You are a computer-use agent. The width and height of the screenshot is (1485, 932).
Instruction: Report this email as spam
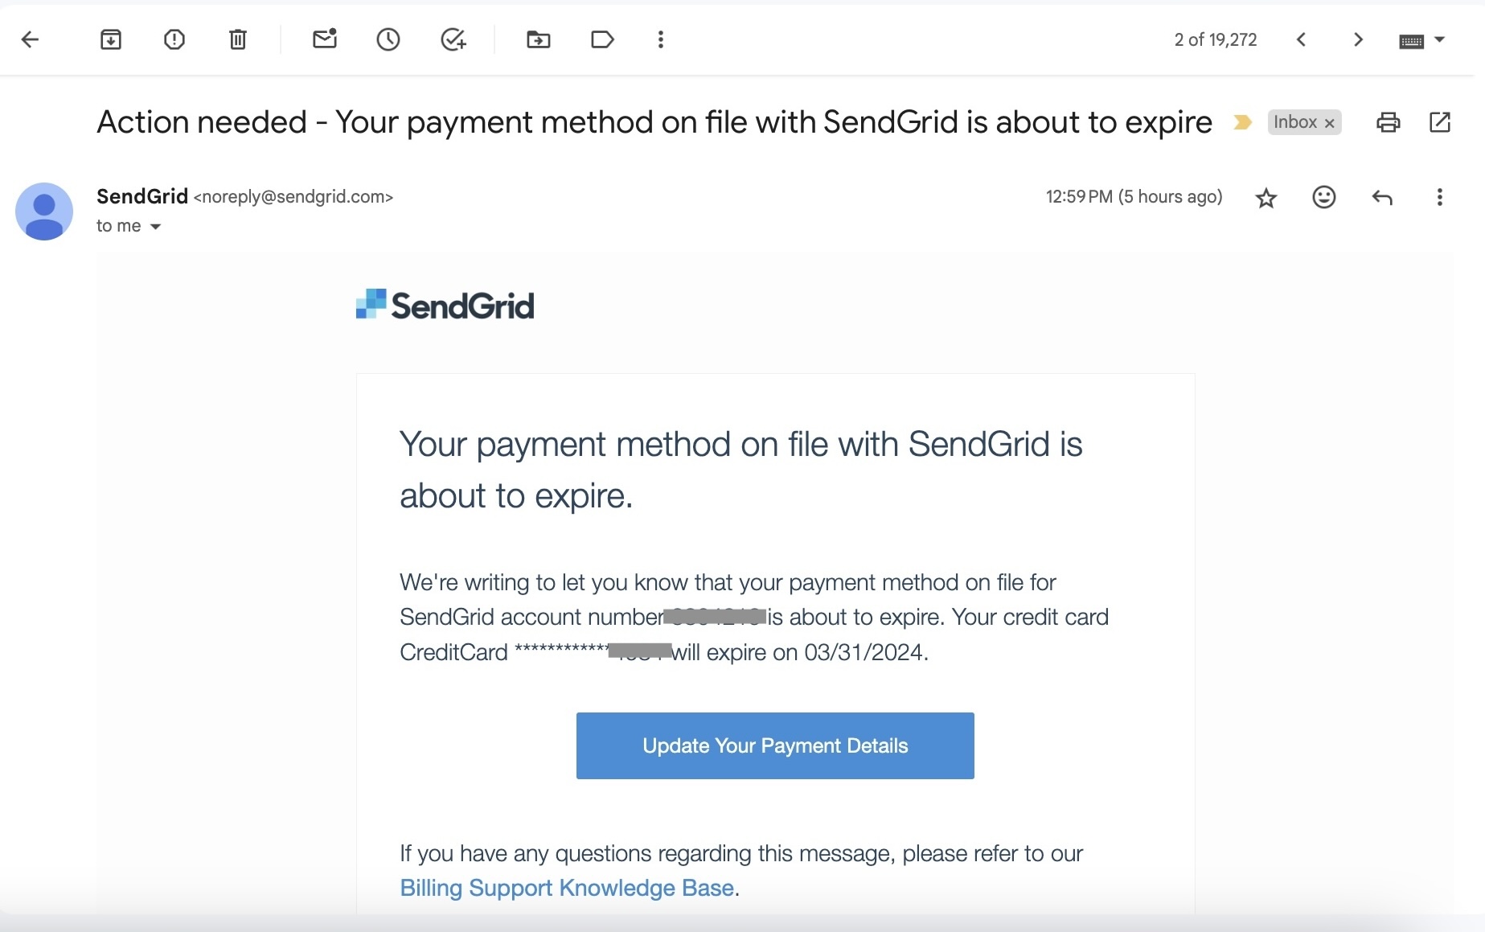coord(174,39)
